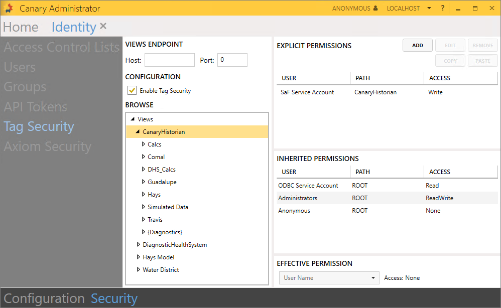Sort Inherited Permissions by USER column

click(313, 172)
